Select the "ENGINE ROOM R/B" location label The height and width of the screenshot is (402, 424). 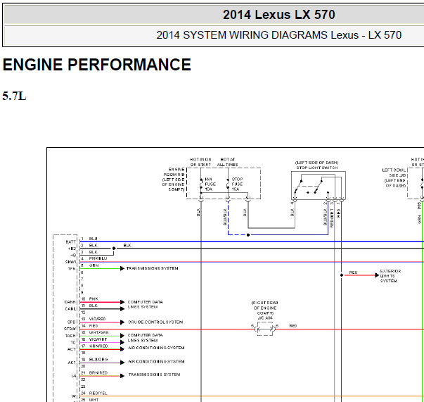[x=174, y=172]
